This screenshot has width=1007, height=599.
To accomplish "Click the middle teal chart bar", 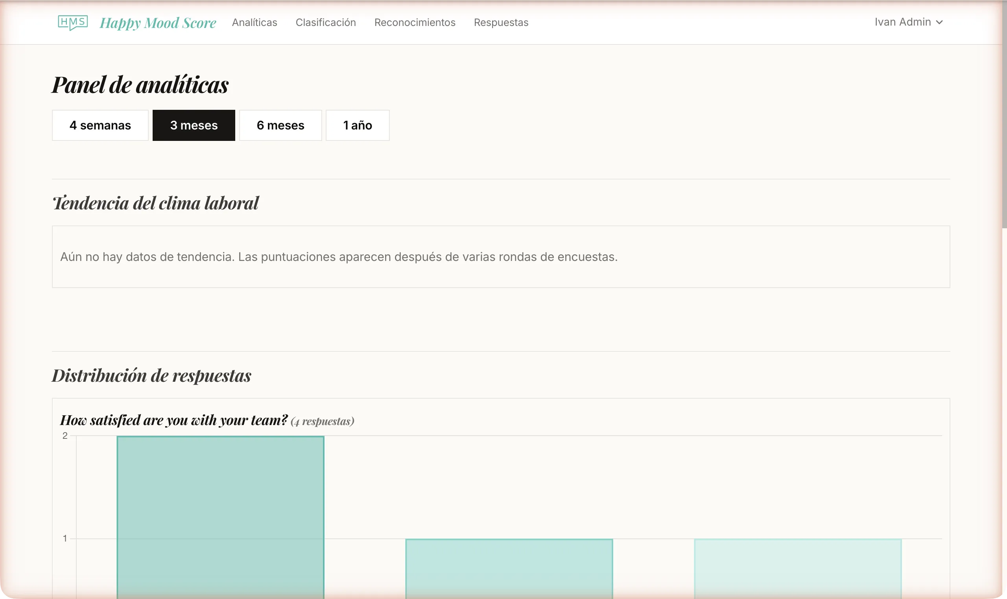I will (509, 568).
